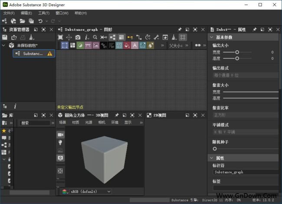Adjust the 随机种子 slider handle
The image size is (282, 204).
click(215, 149)
